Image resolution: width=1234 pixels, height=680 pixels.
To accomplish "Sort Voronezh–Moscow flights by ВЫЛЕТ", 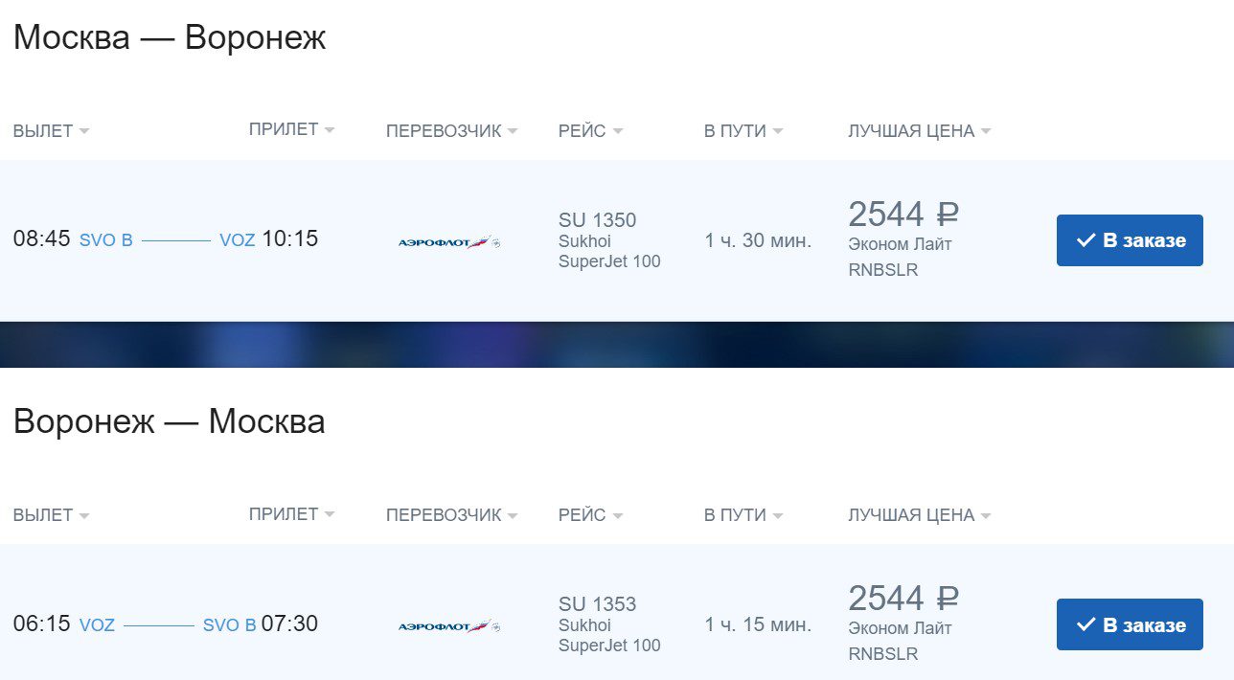I will pos(51,515).
